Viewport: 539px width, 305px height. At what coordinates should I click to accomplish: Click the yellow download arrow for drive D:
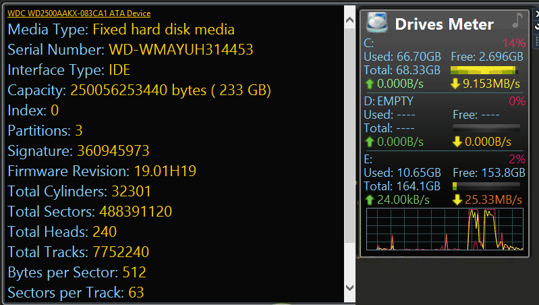click(x=457, y=142)
